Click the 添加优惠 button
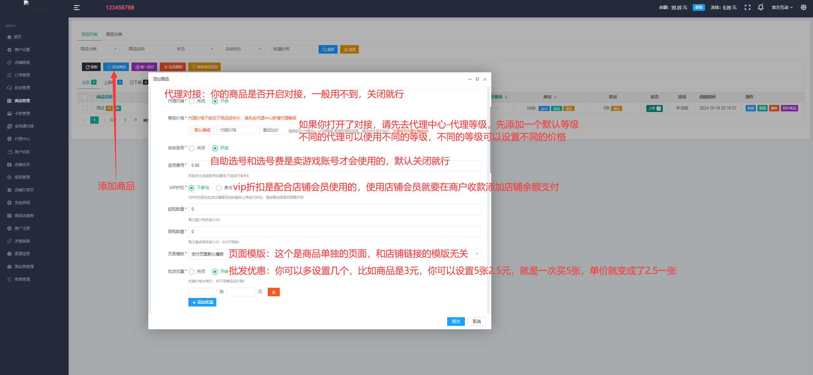The image size is (813, 375). pyautogui.click(x=202, y=302)
